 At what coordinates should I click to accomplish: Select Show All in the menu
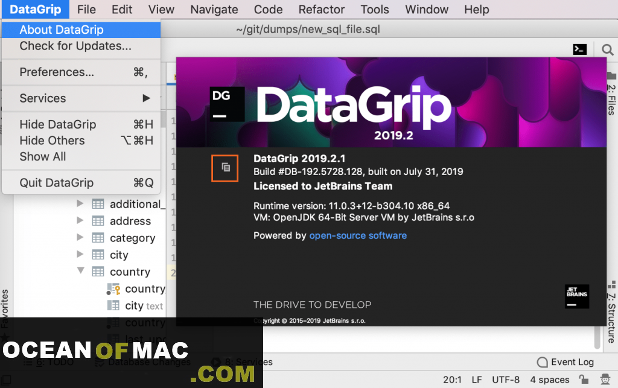pos(81,157)
